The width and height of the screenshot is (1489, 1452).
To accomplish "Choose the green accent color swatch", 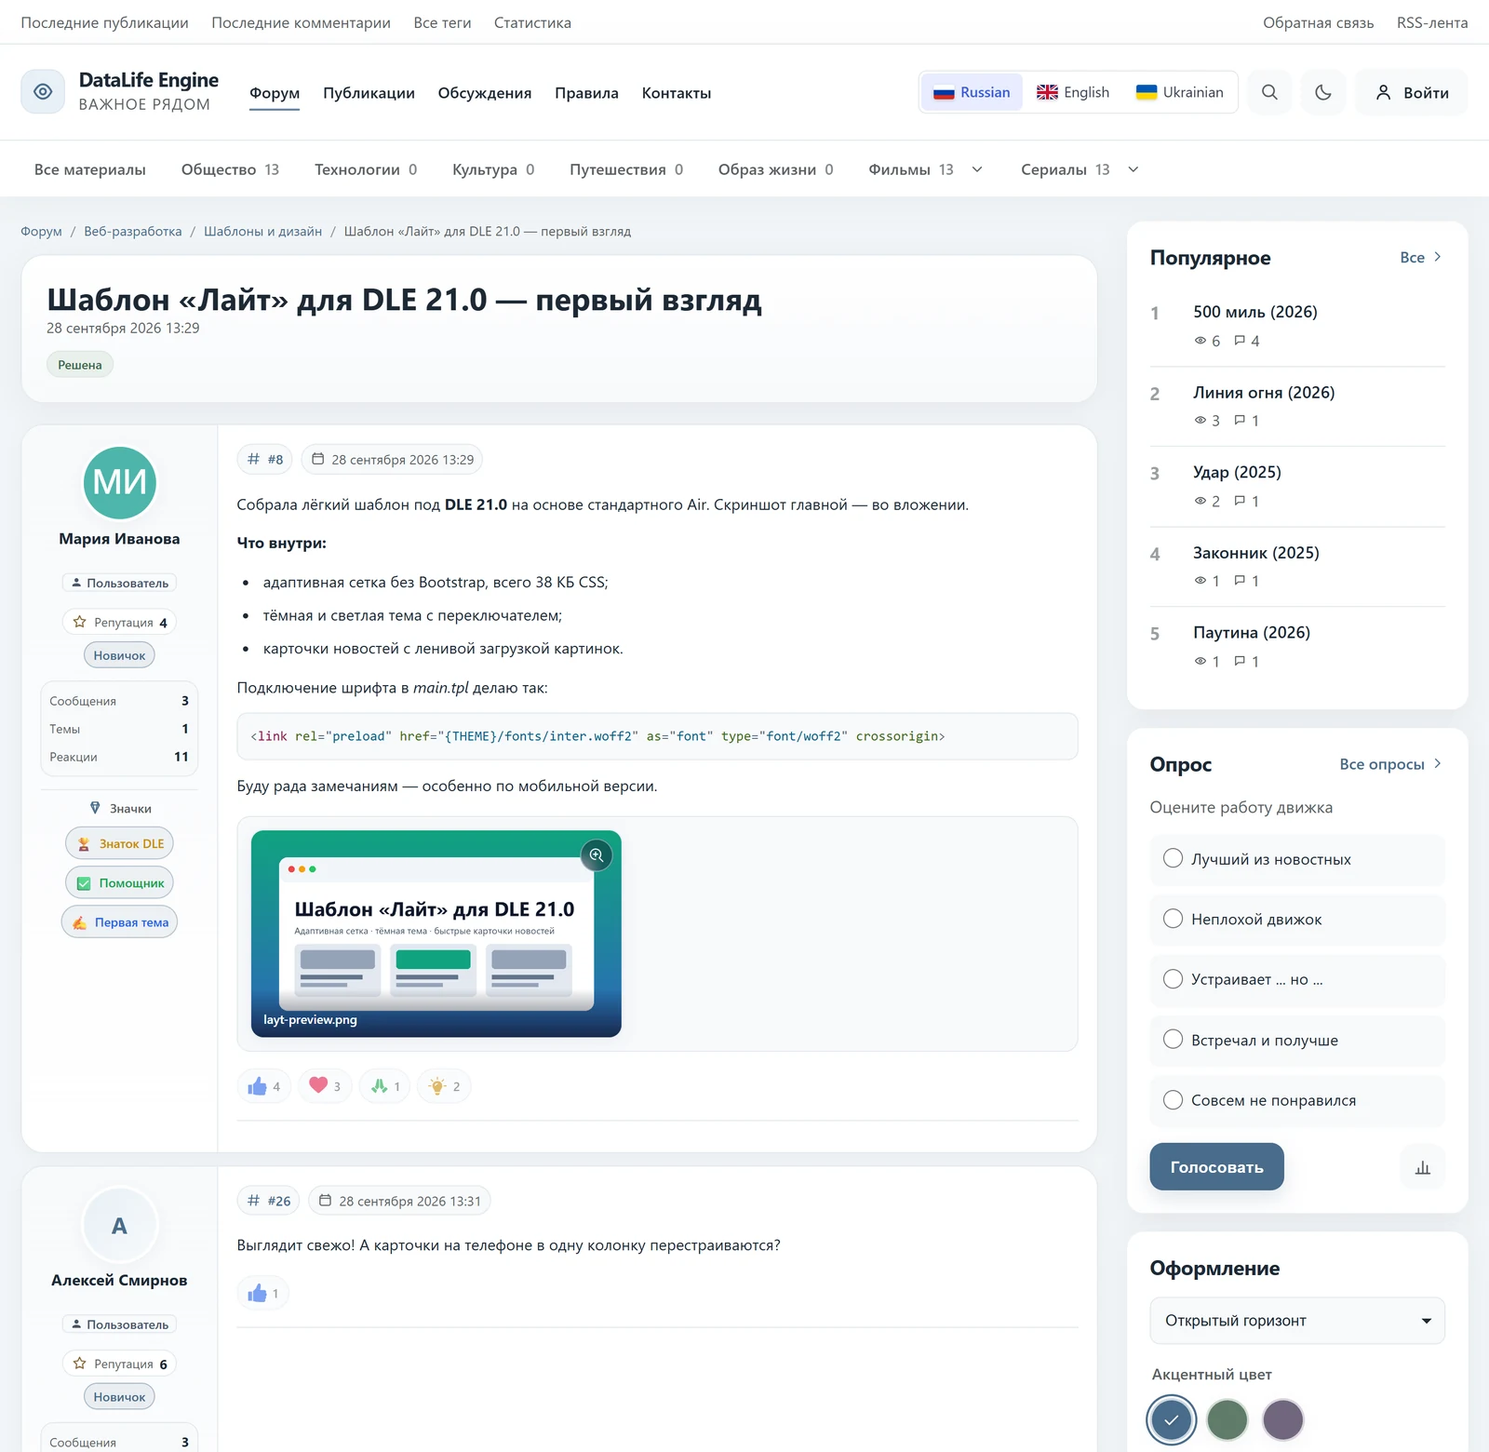I will coord(1227,1420).
